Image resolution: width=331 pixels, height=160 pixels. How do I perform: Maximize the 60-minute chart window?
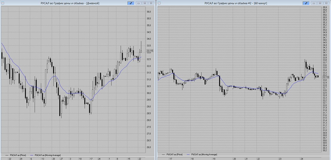point(320,3)
